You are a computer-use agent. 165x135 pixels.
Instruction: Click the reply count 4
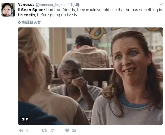click(x=27, y=131)
